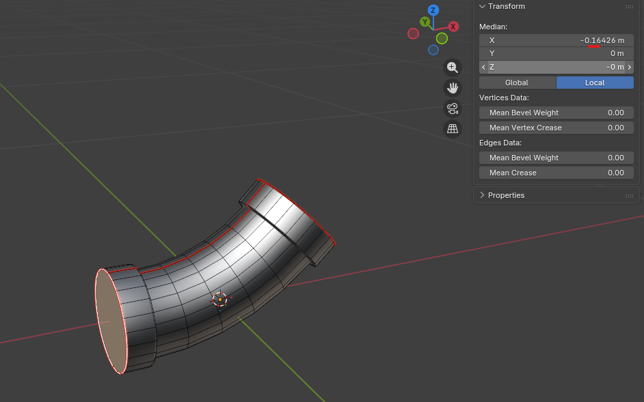The image size is (644, 402).
Task: Select the Global coordinate toggle
Action: click(x=517, y=83)
